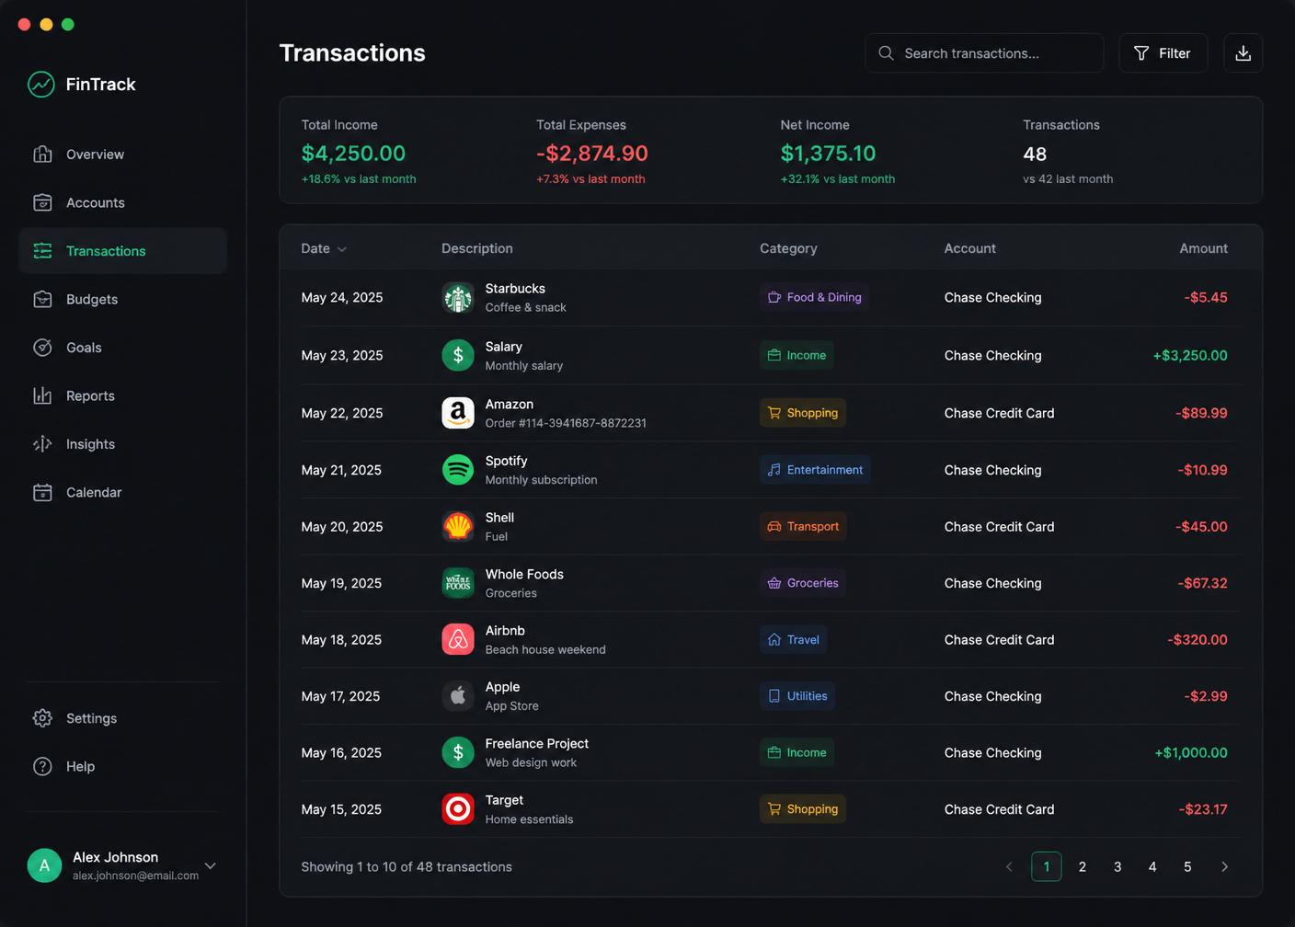Go to pagination page 3
1295x927 pixels.
point(1117,866)
